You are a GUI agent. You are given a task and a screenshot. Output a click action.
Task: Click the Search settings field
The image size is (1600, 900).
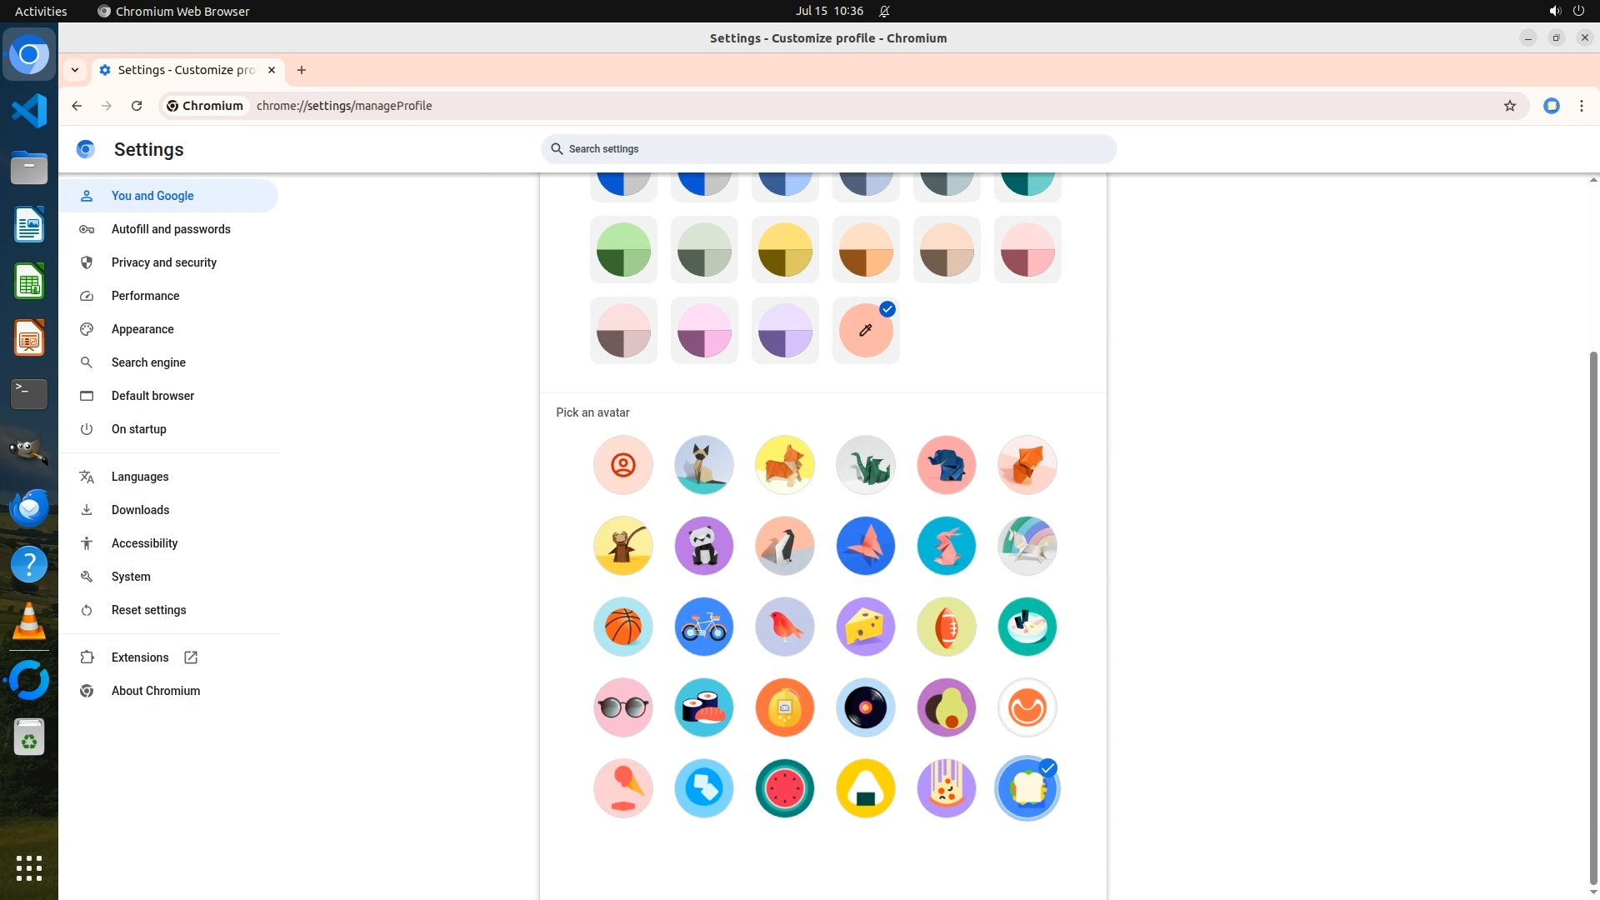coord(827,149)
